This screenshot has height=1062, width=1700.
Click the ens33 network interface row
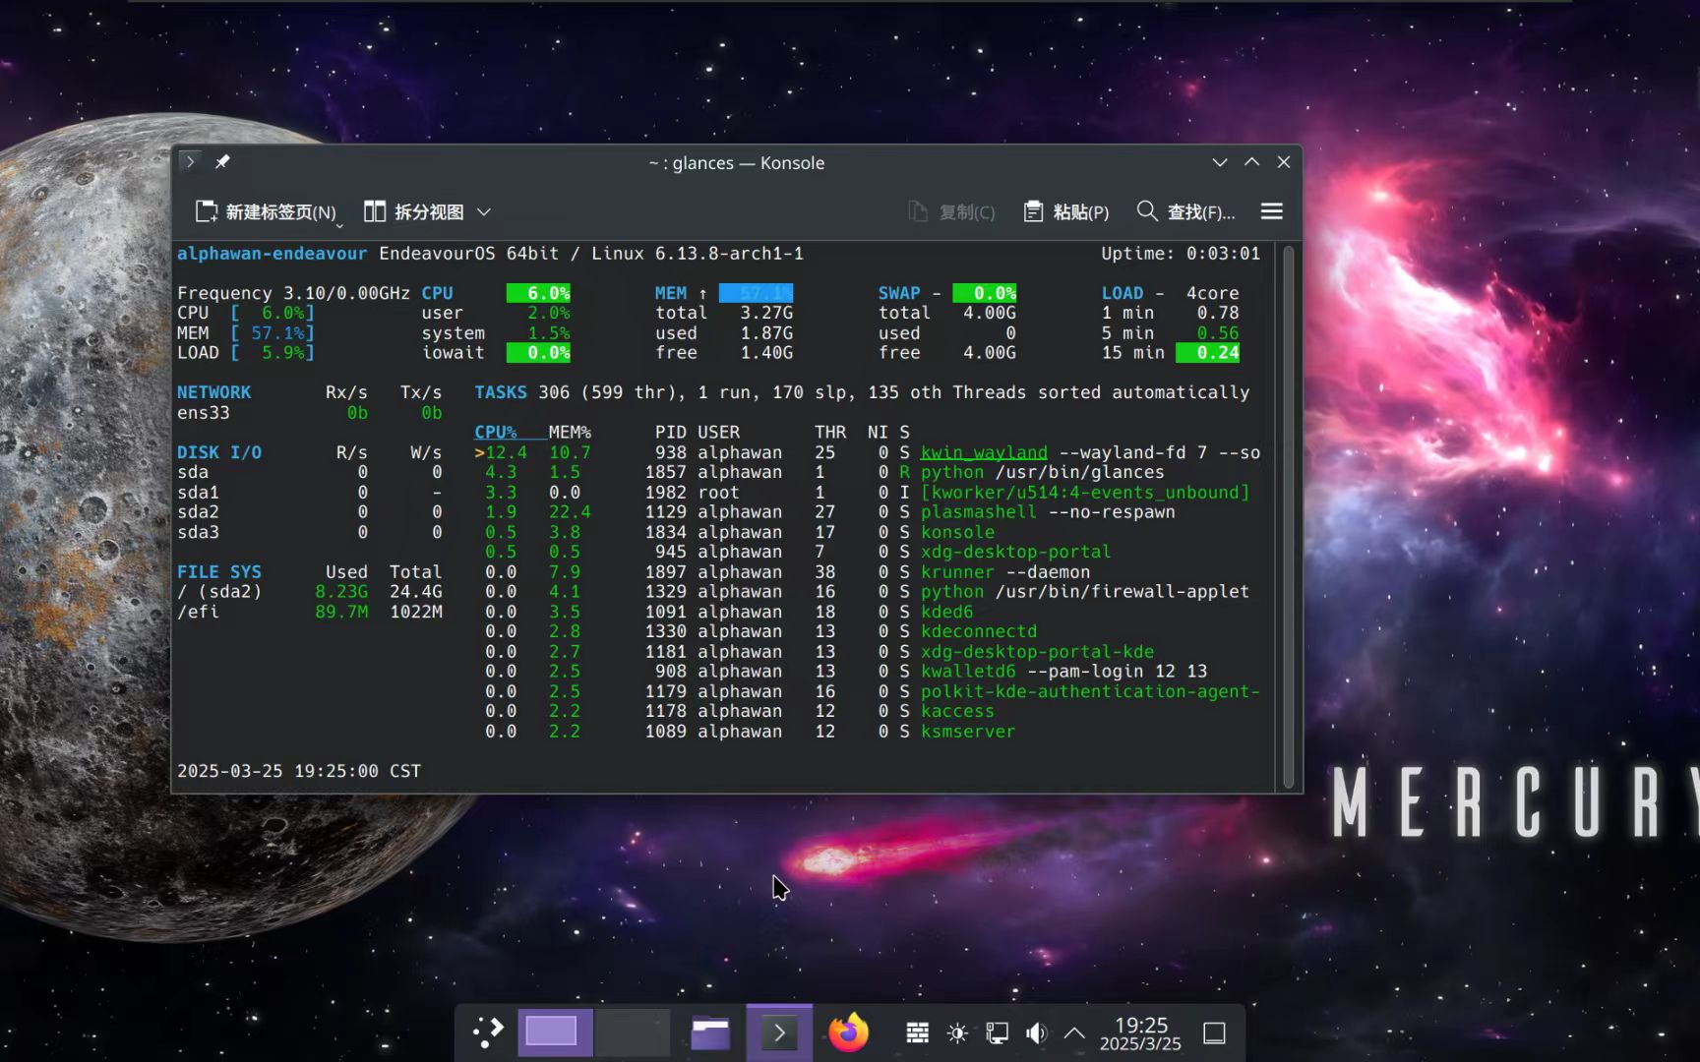pos(310,413)
